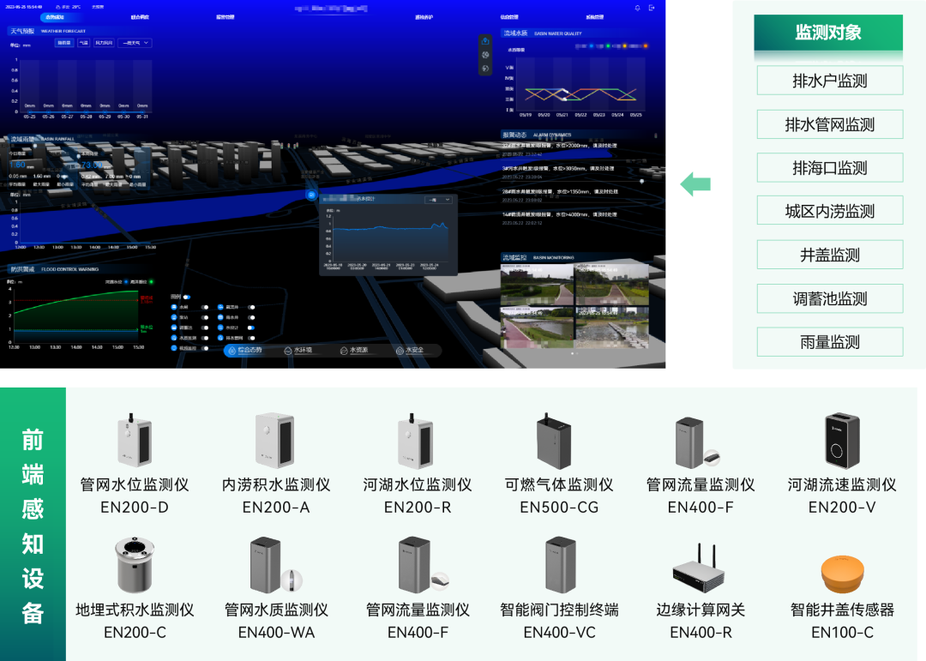The height and width of the screenshot is (661, 926).
Task: Click the 气温 button in weather forecast
Action: (83, 42)
